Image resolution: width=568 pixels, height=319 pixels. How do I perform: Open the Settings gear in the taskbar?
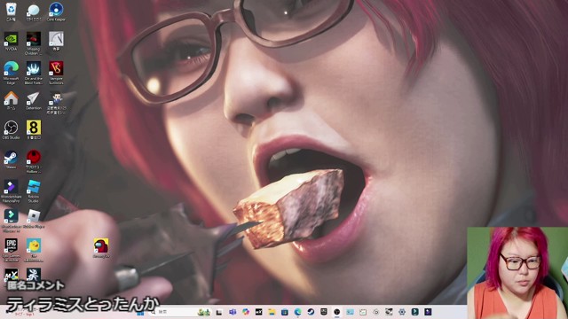[402, 312]
